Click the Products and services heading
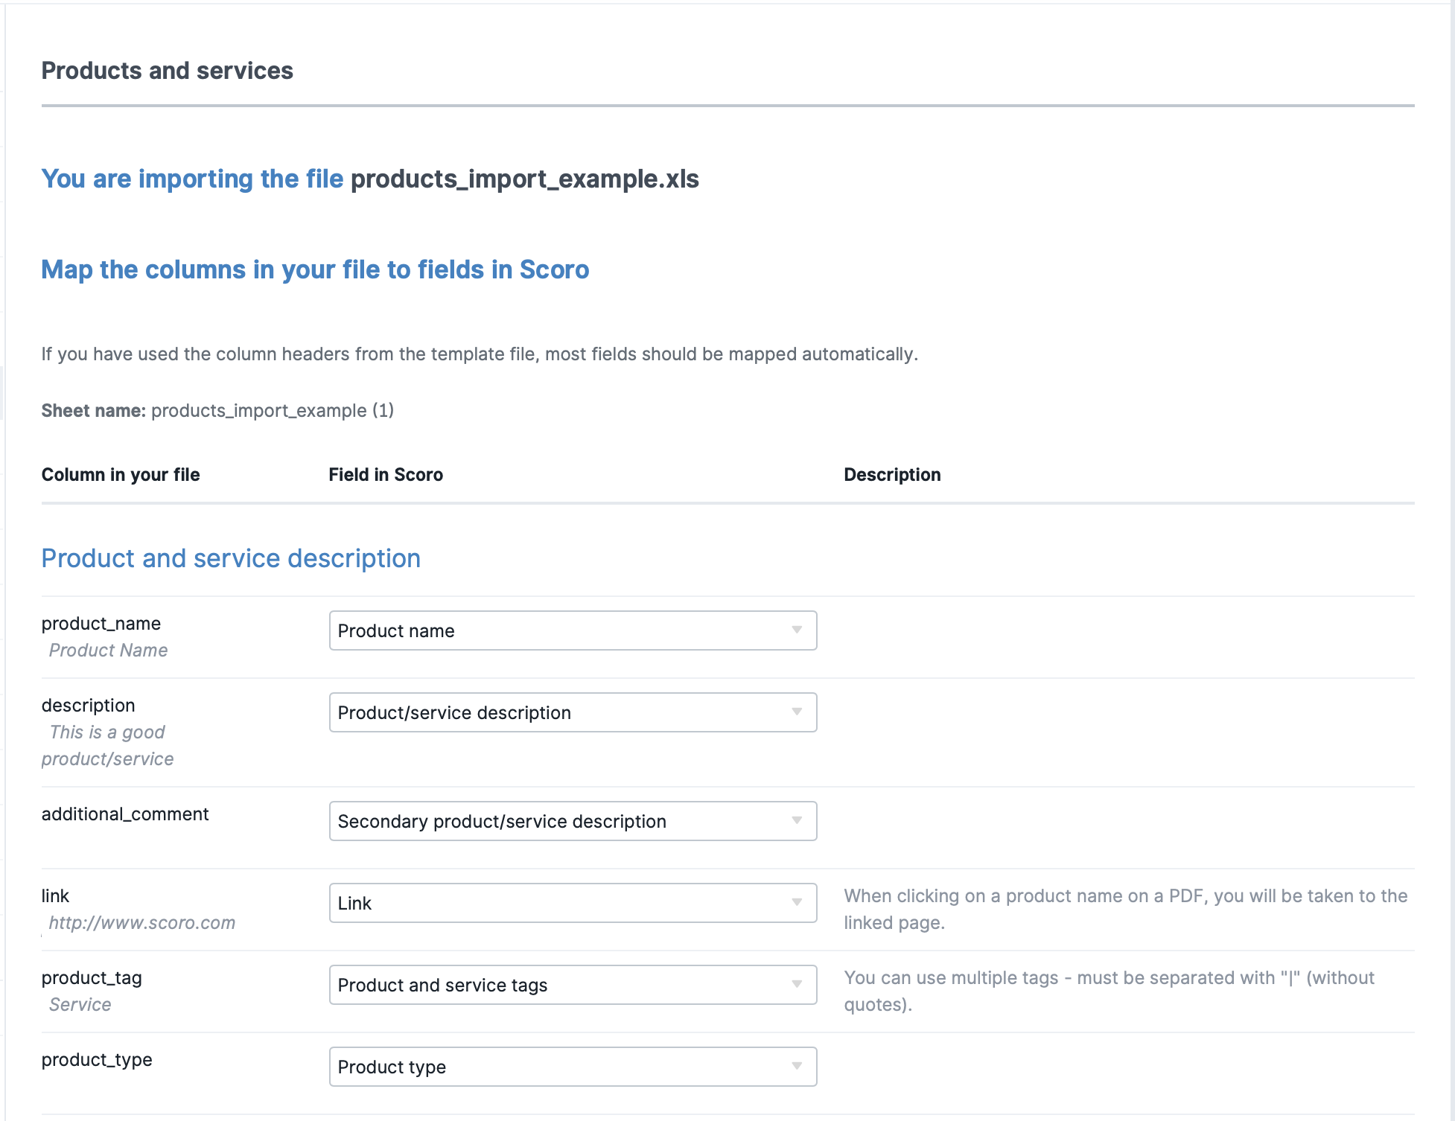Image resolution: width=1455 pixels, height=1121 pixels. 167,71
